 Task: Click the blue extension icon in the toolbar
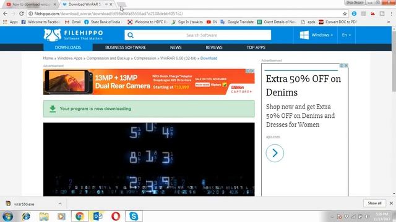coord(354,14)
